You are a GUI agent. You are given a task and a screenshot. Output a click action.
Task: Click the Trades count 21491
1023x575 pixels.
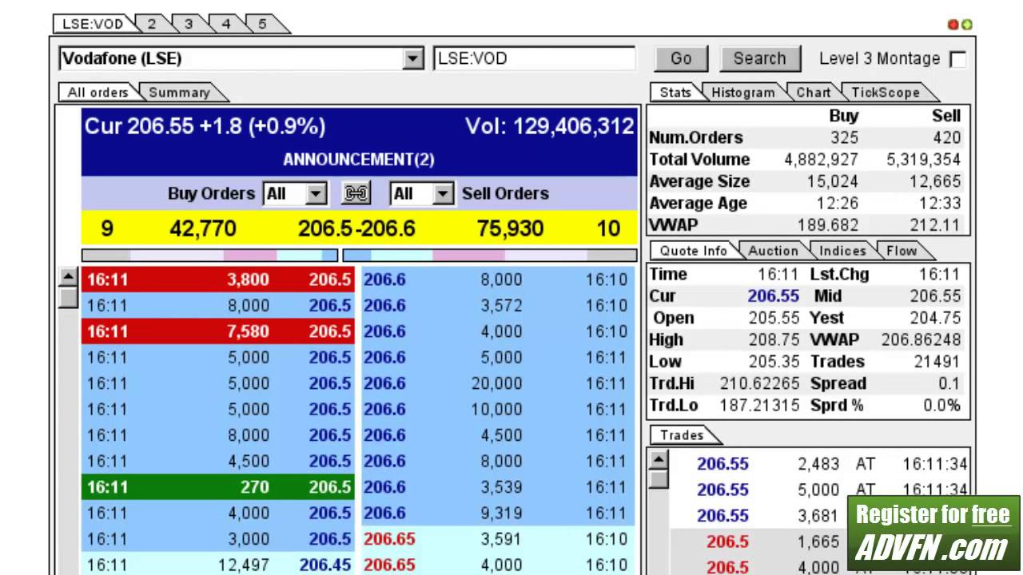pyautogui.click(x=937, y=362)
